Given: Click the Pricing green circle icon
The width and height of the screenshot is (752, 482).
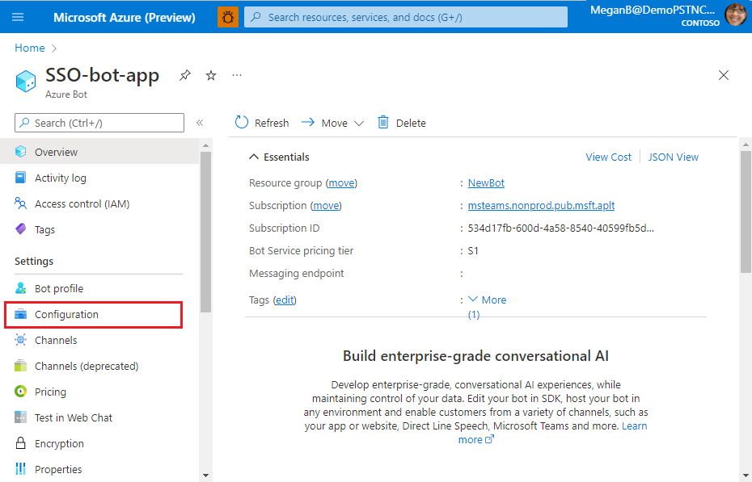Looking at the screenshot, I should (21, 392).
